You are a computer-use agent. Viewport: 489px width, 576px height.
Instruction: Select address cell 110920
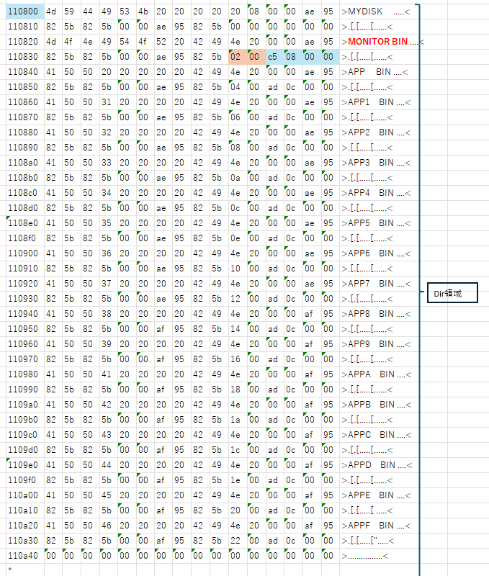coord(22,283)
